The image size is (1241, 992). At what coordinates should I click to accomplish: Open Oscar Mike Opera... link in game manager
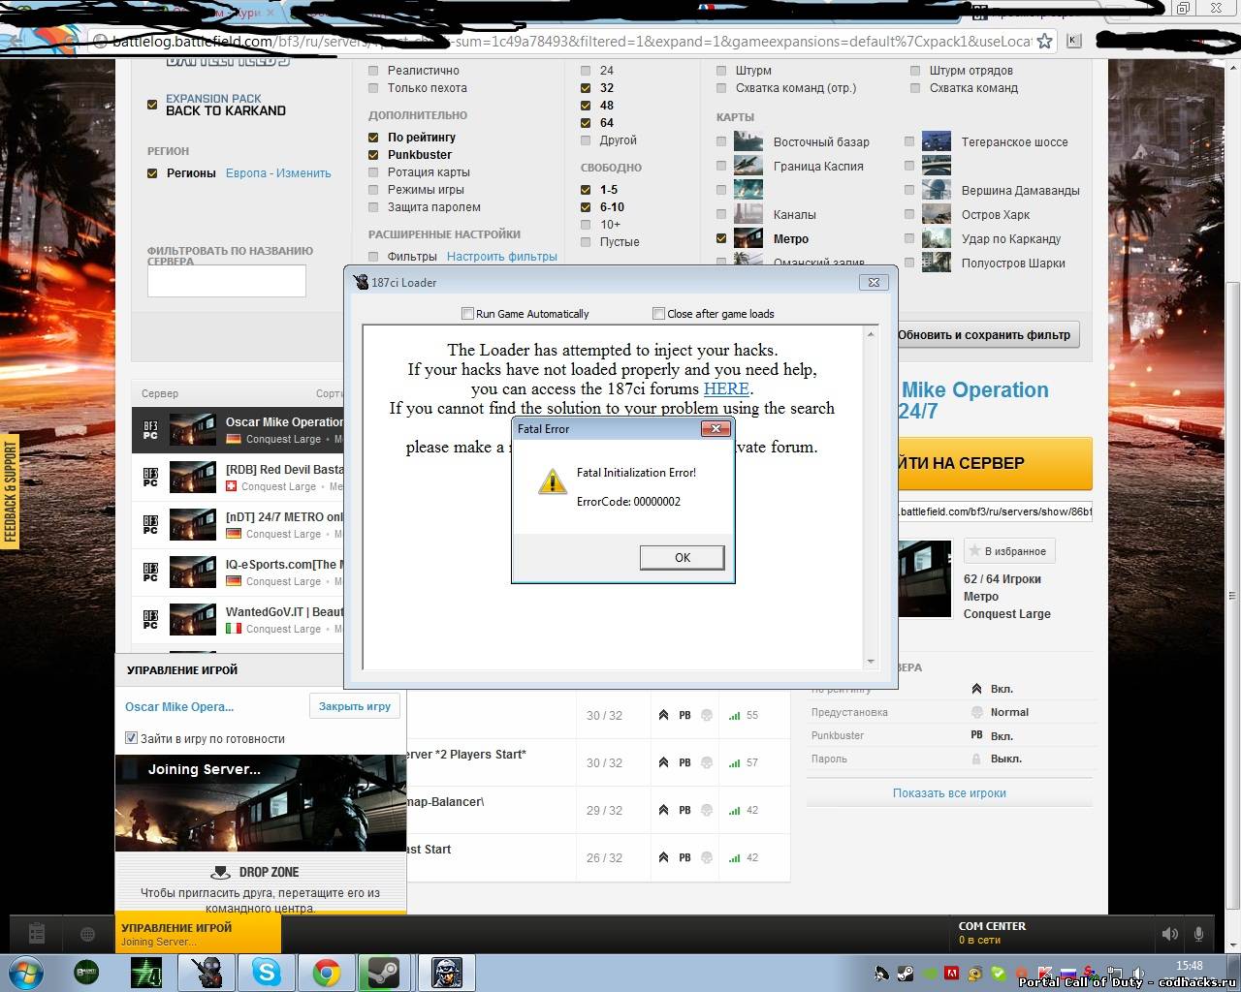coord(179,707)
